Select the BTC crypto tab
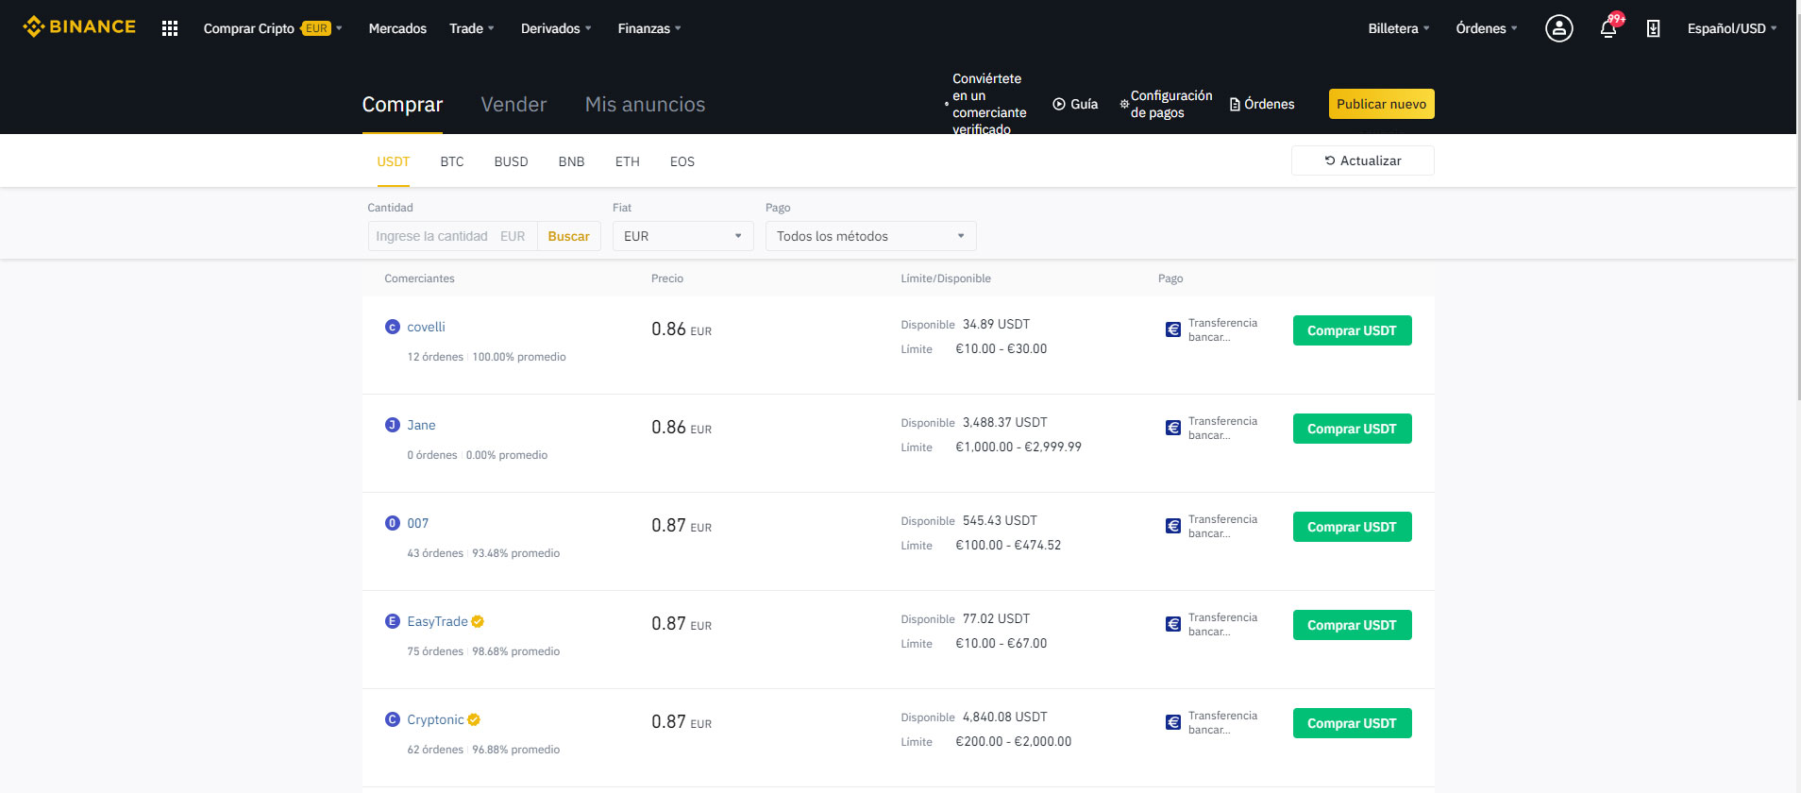 [x=451, y=161]
